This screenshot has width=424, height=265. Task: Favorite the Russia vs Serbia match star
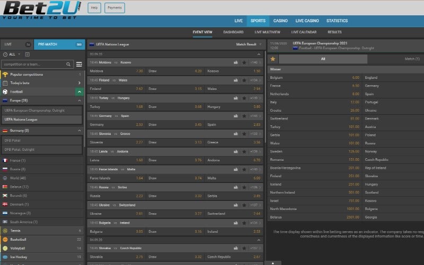[244, 187]
